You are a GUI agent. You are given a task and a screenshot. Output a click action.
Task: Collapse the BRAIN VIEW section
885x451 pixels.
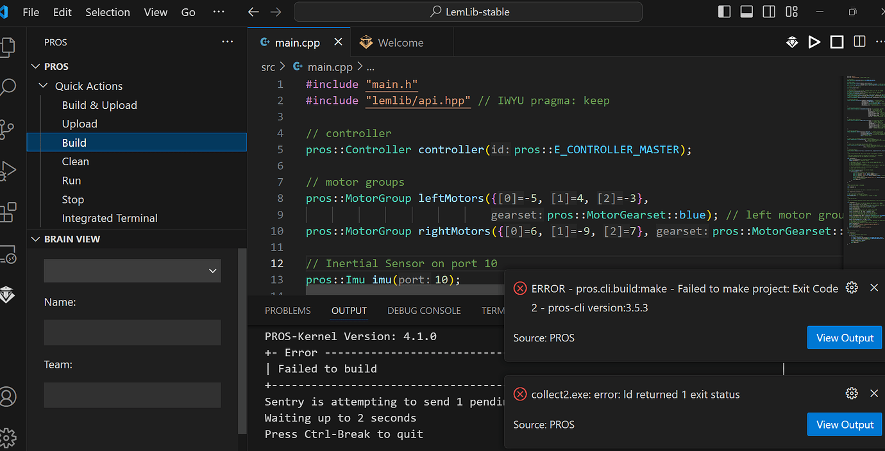click(x=36, y=238)
